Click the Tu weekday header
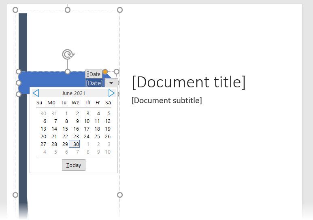313x220 pixels. [64, 103]
